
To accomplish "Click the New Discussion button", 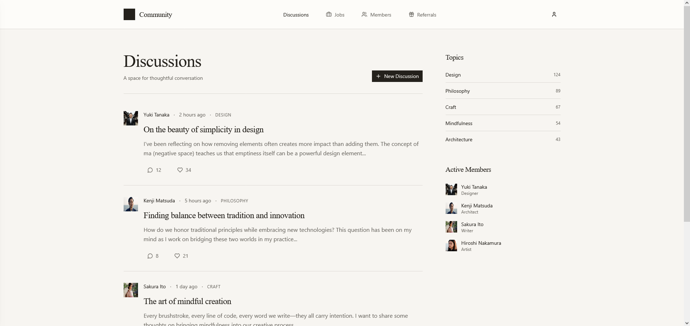I will pyautogui.click(x=397, y=76).
